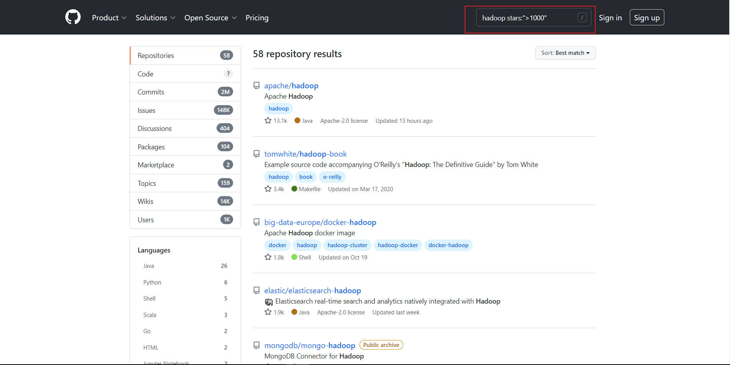Screen dimensions: 730x365
Task: Open GitHub home via Octocat logo
Action: 73,17
